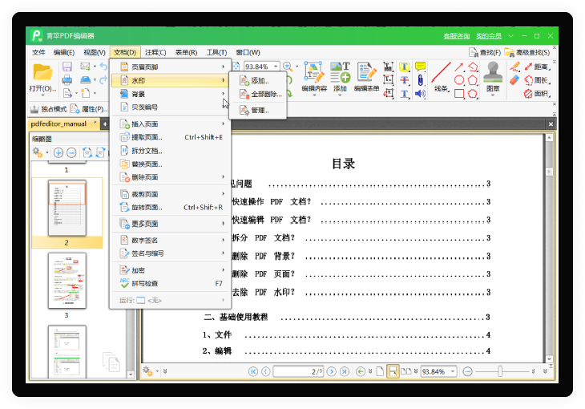Toggle Exclusive Mode (独占模式)
Viewport: 585px width, 409px height.
49,109
